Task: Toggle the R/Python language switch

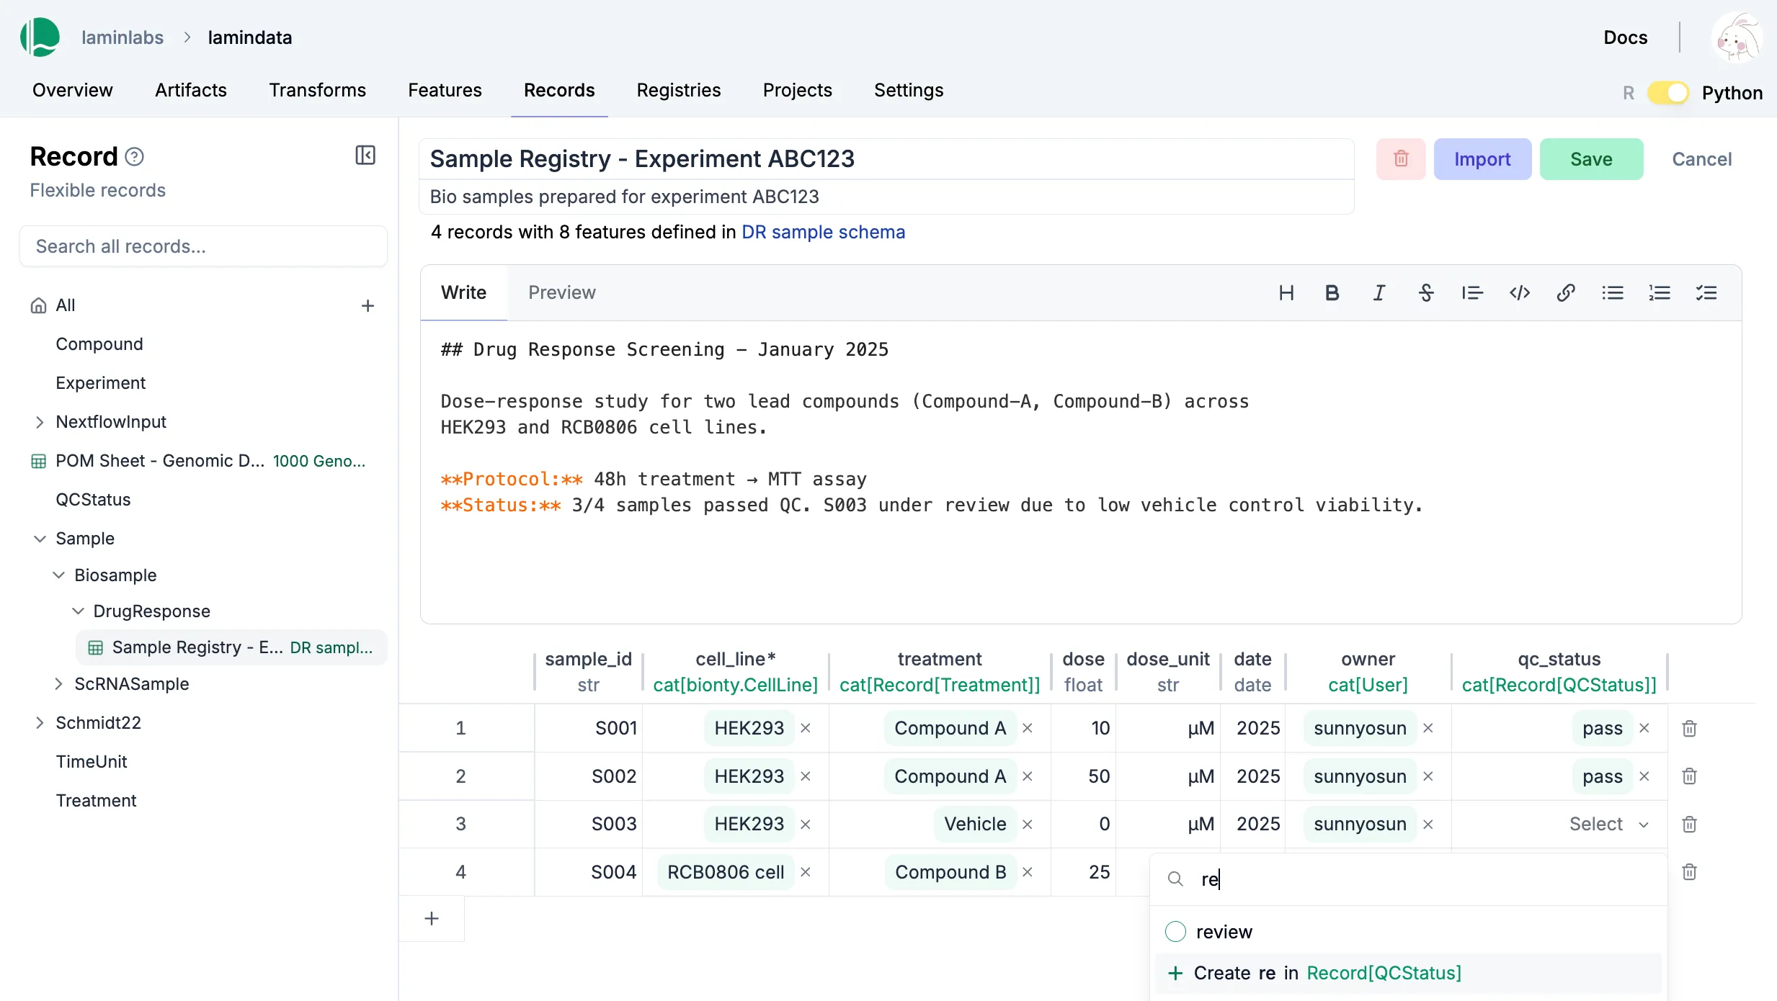Action: click(1669, 92)
